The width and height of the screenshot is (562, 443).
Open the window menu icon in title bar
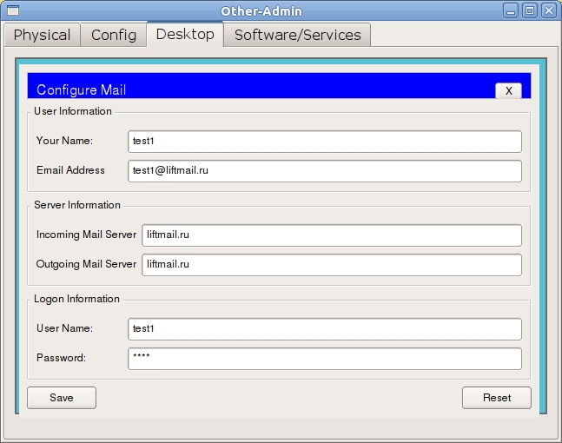11,10
